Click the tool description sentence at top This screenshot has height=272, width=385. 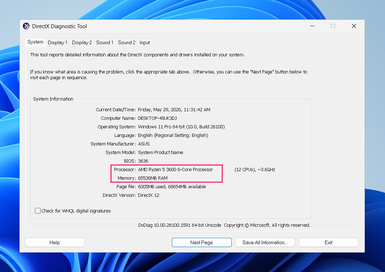(137, 55)
